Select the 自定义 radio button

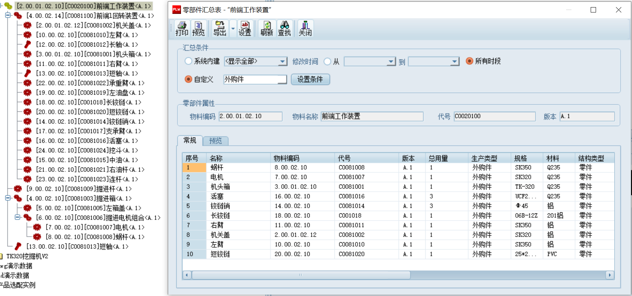(x=188, y=79)
